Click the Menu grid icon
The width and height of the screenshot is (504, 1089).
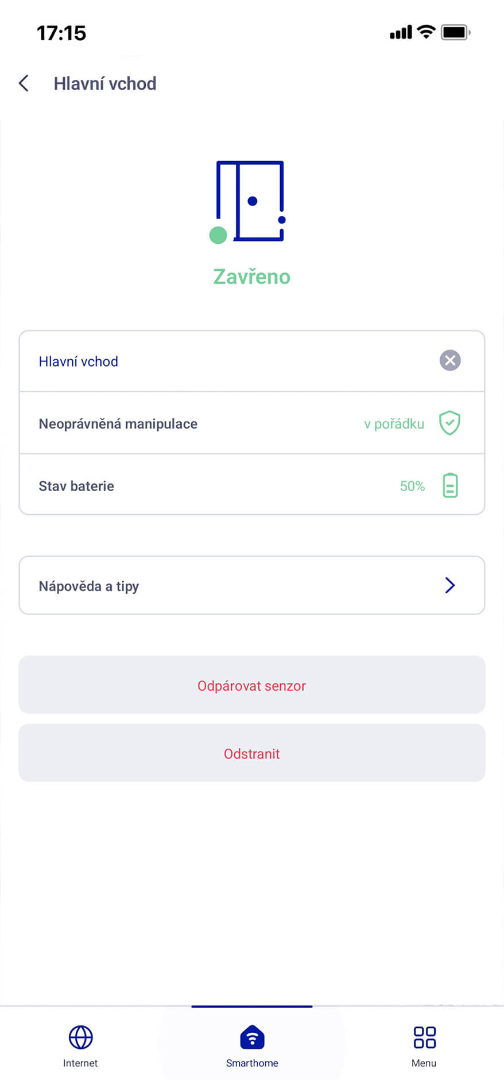[x=424, y=1037]
